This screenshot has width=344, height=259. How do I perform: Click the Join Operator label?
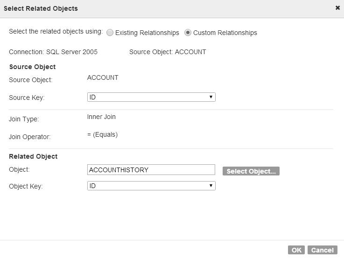30,137
